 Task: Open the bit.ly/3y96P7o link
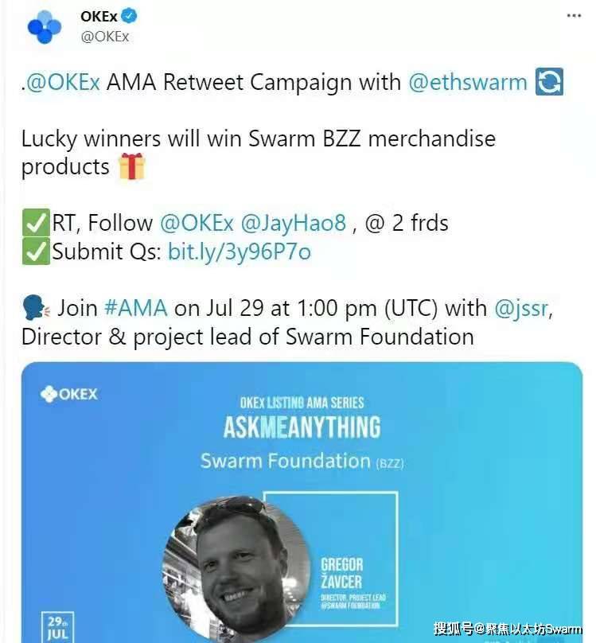coord(240,251)
